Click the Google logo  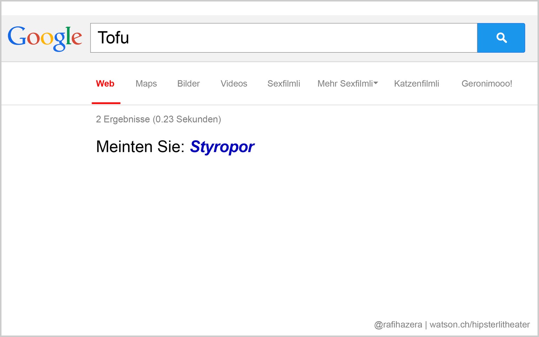(45, 38)
